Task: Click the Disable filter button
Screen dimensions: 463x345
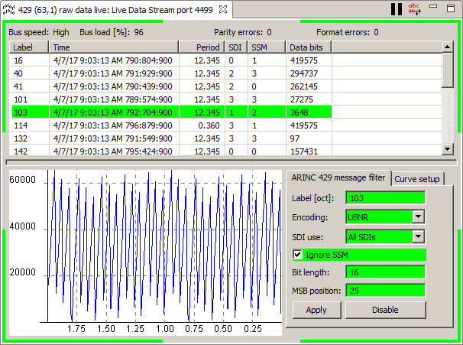Action: [385, 310]
